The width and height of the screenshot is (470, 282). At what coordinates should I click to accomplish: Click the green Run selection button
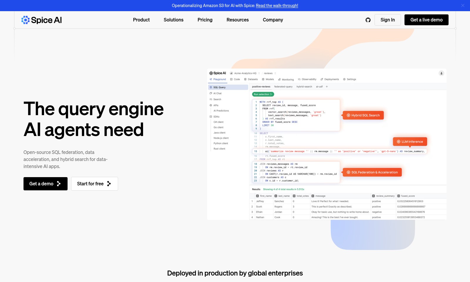263,94
